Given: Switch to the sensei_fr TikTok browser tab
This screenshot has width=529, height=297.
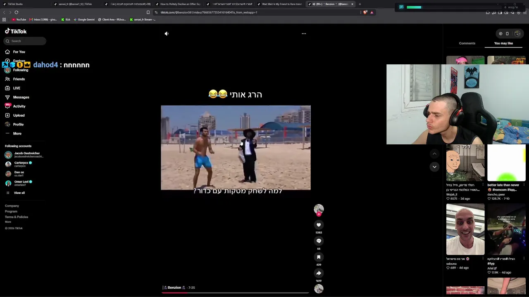Looking at the screenshot, I should click(x=76, y=4).
